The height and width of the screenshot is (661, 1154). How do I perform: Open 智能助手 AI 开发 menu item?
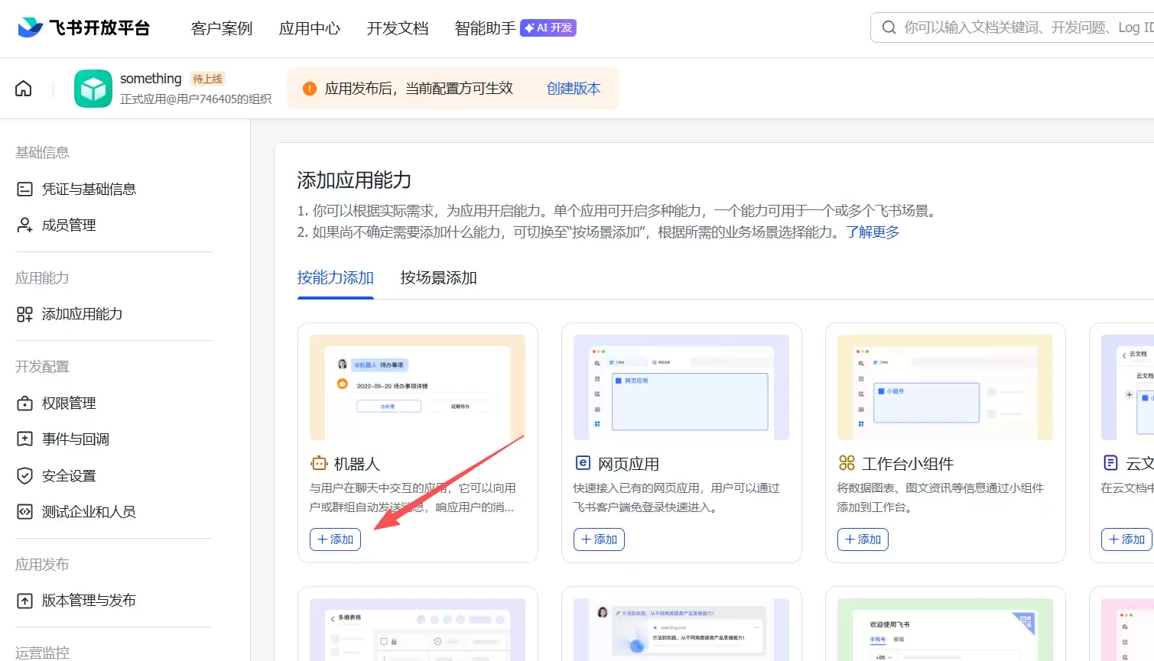tap(515, 28)
